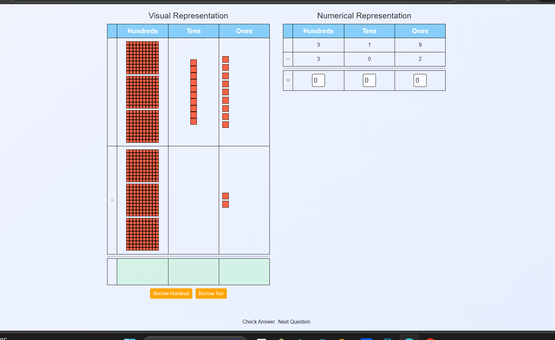Click the green Ones result cell
Image resolution: width=555 pixels, height=340 pixels.
point(244,272)
